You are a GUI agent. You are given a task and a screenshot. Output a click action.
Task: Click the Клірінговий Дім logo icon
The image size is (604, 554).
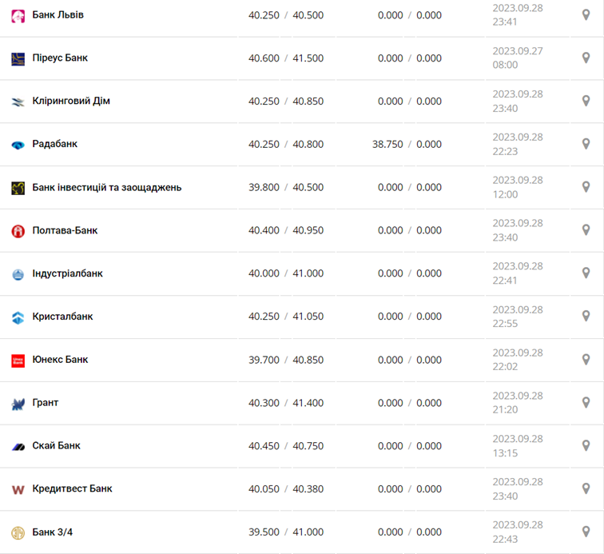pos(18,102)
